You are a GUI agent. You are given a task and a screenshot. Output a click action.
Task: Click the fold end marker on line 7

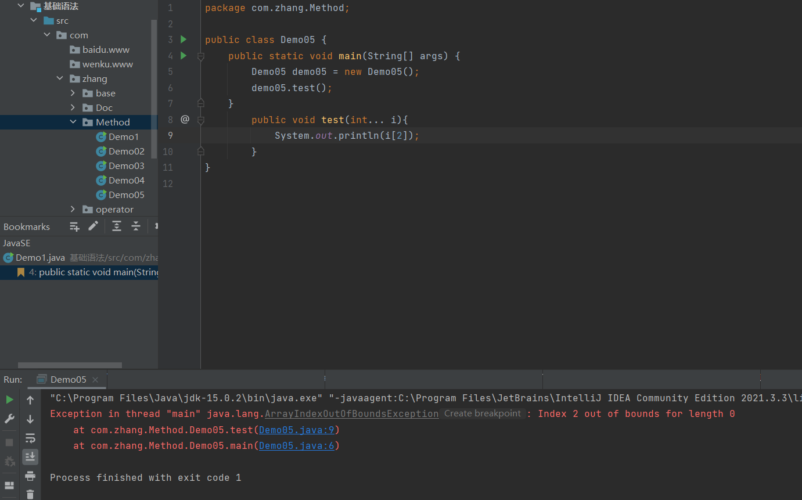(201, 103)
